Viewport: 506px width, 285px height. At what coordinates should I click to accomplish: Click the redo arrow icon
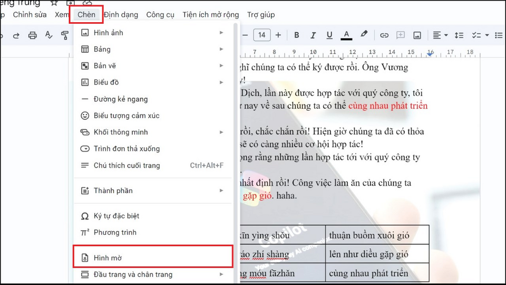coord(16,35)
